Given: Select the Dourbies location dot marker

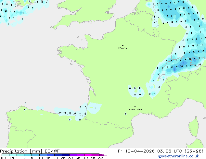Looking at the screenshot, I should 135,106.
